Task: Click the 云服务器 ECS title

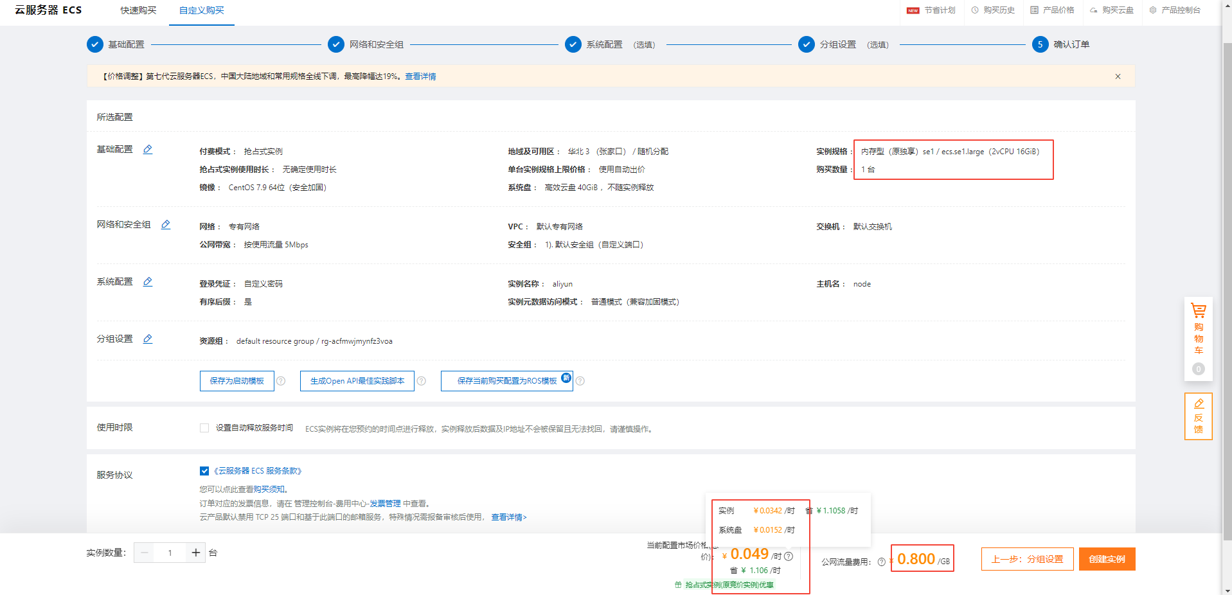Action: coord(48,10)
